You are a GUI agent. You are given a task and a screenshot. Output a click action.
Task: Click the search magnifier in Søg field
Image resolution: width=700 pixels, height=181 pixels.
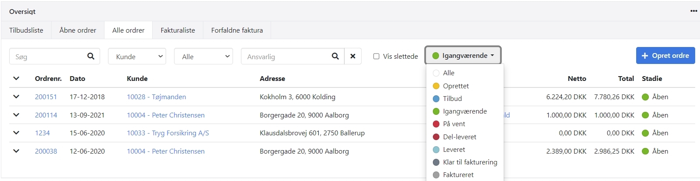tap(91, 56)
